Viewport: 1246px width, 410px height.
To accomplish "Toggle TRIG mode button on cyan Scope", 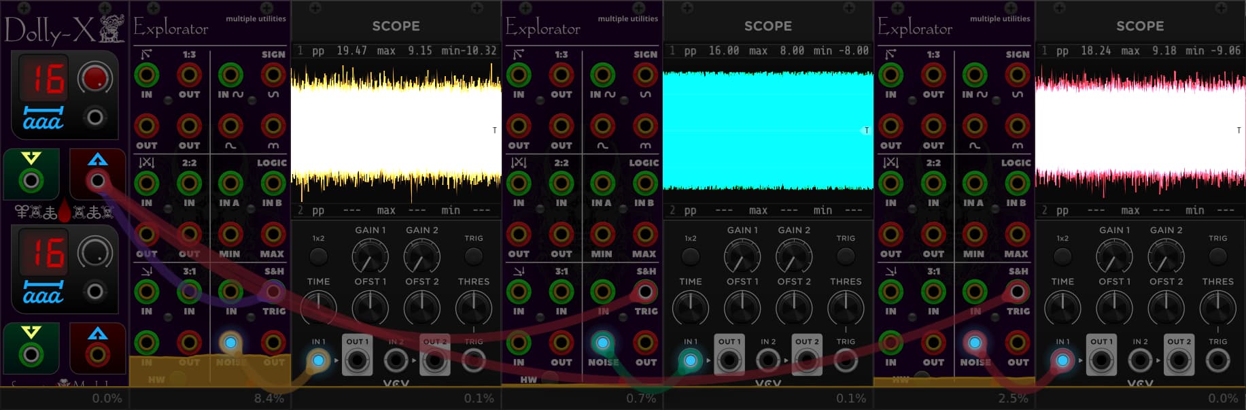I will pos(846,256).
